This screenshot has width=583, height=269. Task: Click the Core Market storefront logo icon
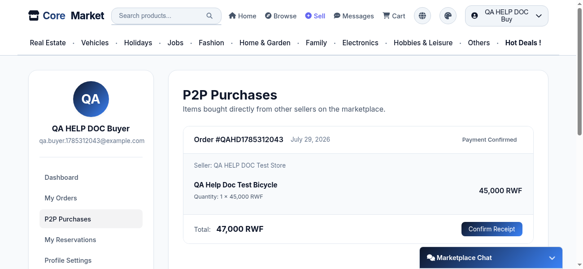pyautogui.click(x=34, y=16)
